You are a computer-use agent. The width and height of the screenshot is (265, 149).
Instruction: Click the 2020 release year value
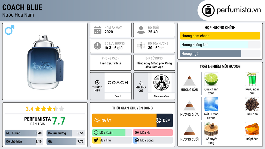coord(109,32)
